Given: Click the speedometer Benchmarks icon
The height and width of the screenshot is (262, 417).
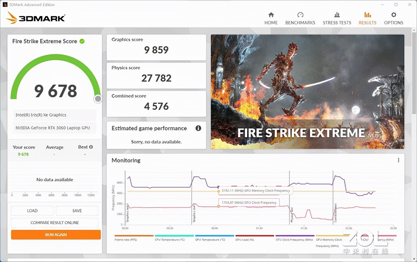Looking at the screenshot, I should (300, 15).
